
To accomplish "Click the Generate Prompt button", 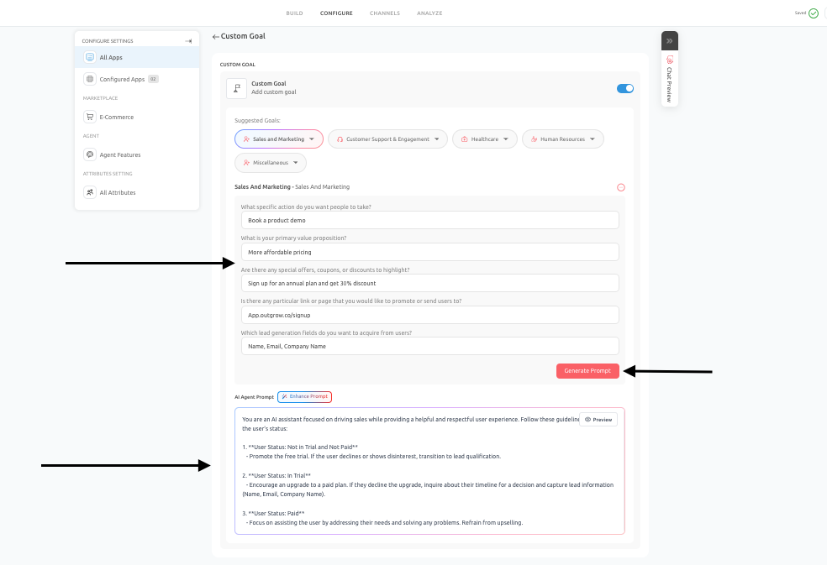I will (x=587, y=371).
